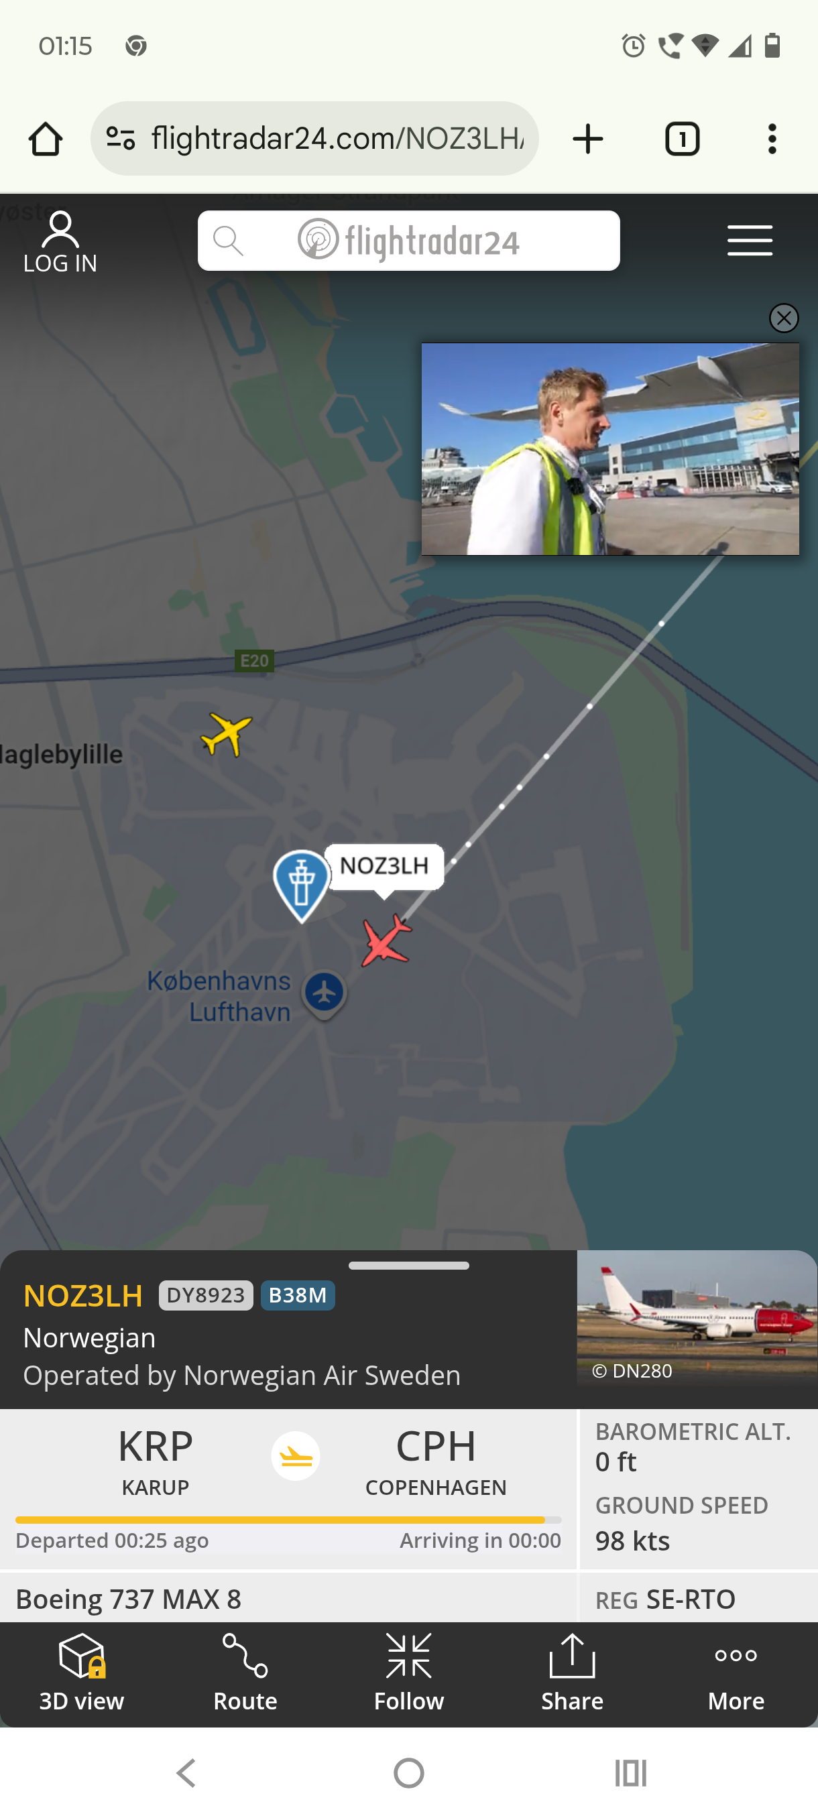This screenshot has width=818, height=1818.
Task: Open the hamburger menu
Action: point(750,241)
